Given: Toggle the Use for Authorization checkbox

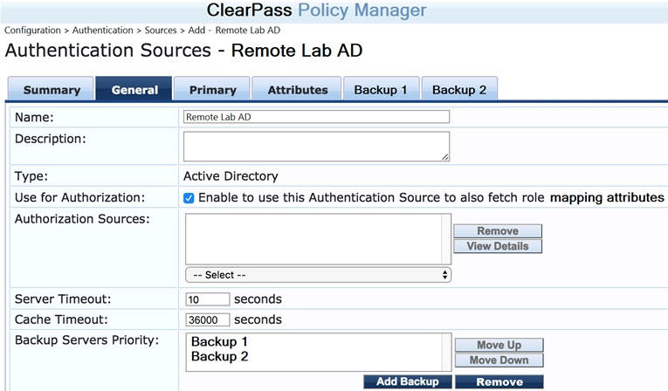Looking at the screenshot, I should (x=189, y=198).
